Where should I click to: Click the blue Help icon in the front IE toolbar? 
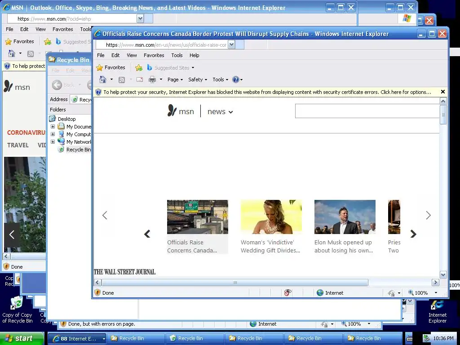click(235, 80)
